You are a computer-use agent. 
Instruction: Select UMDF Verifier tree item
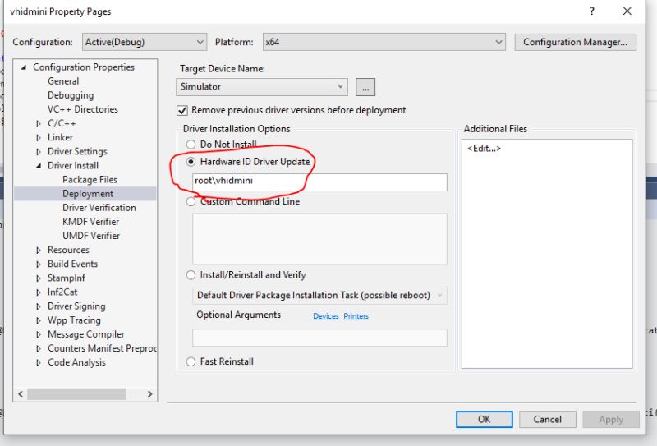pyautogui.click(x=91, y=236)
